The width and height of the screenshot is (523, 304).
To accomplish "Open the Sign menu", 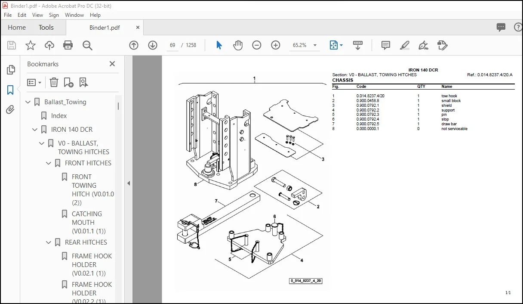I will 54,15.
